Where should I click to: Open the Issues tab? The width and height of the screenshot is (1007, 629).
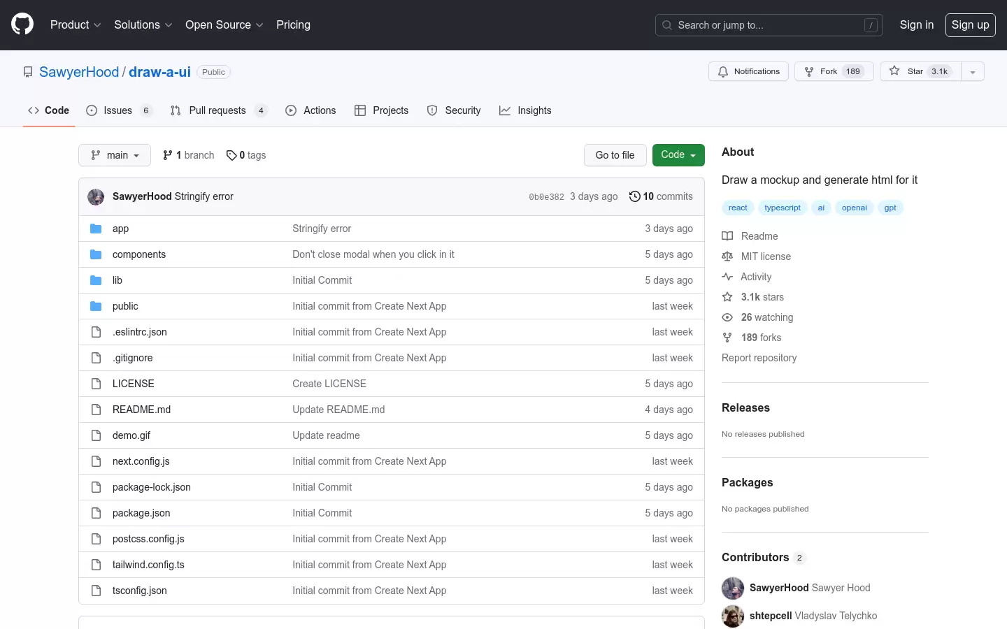(x=117, y=110)
